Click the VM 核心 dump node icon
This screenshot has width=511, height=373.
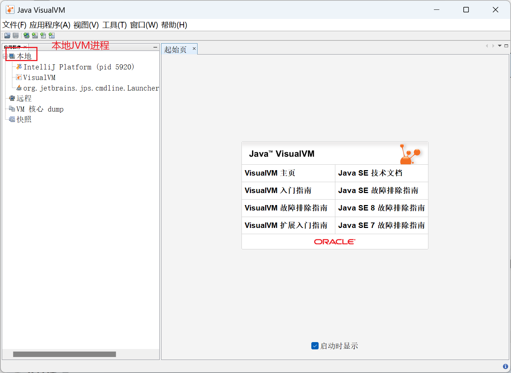[x=12, y=109]
